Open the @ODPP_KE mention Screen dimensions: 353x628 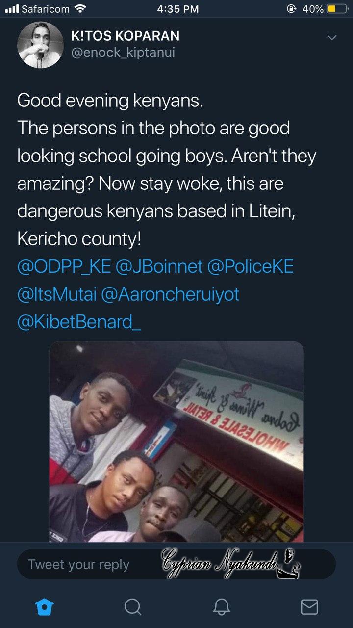point(64,267)
